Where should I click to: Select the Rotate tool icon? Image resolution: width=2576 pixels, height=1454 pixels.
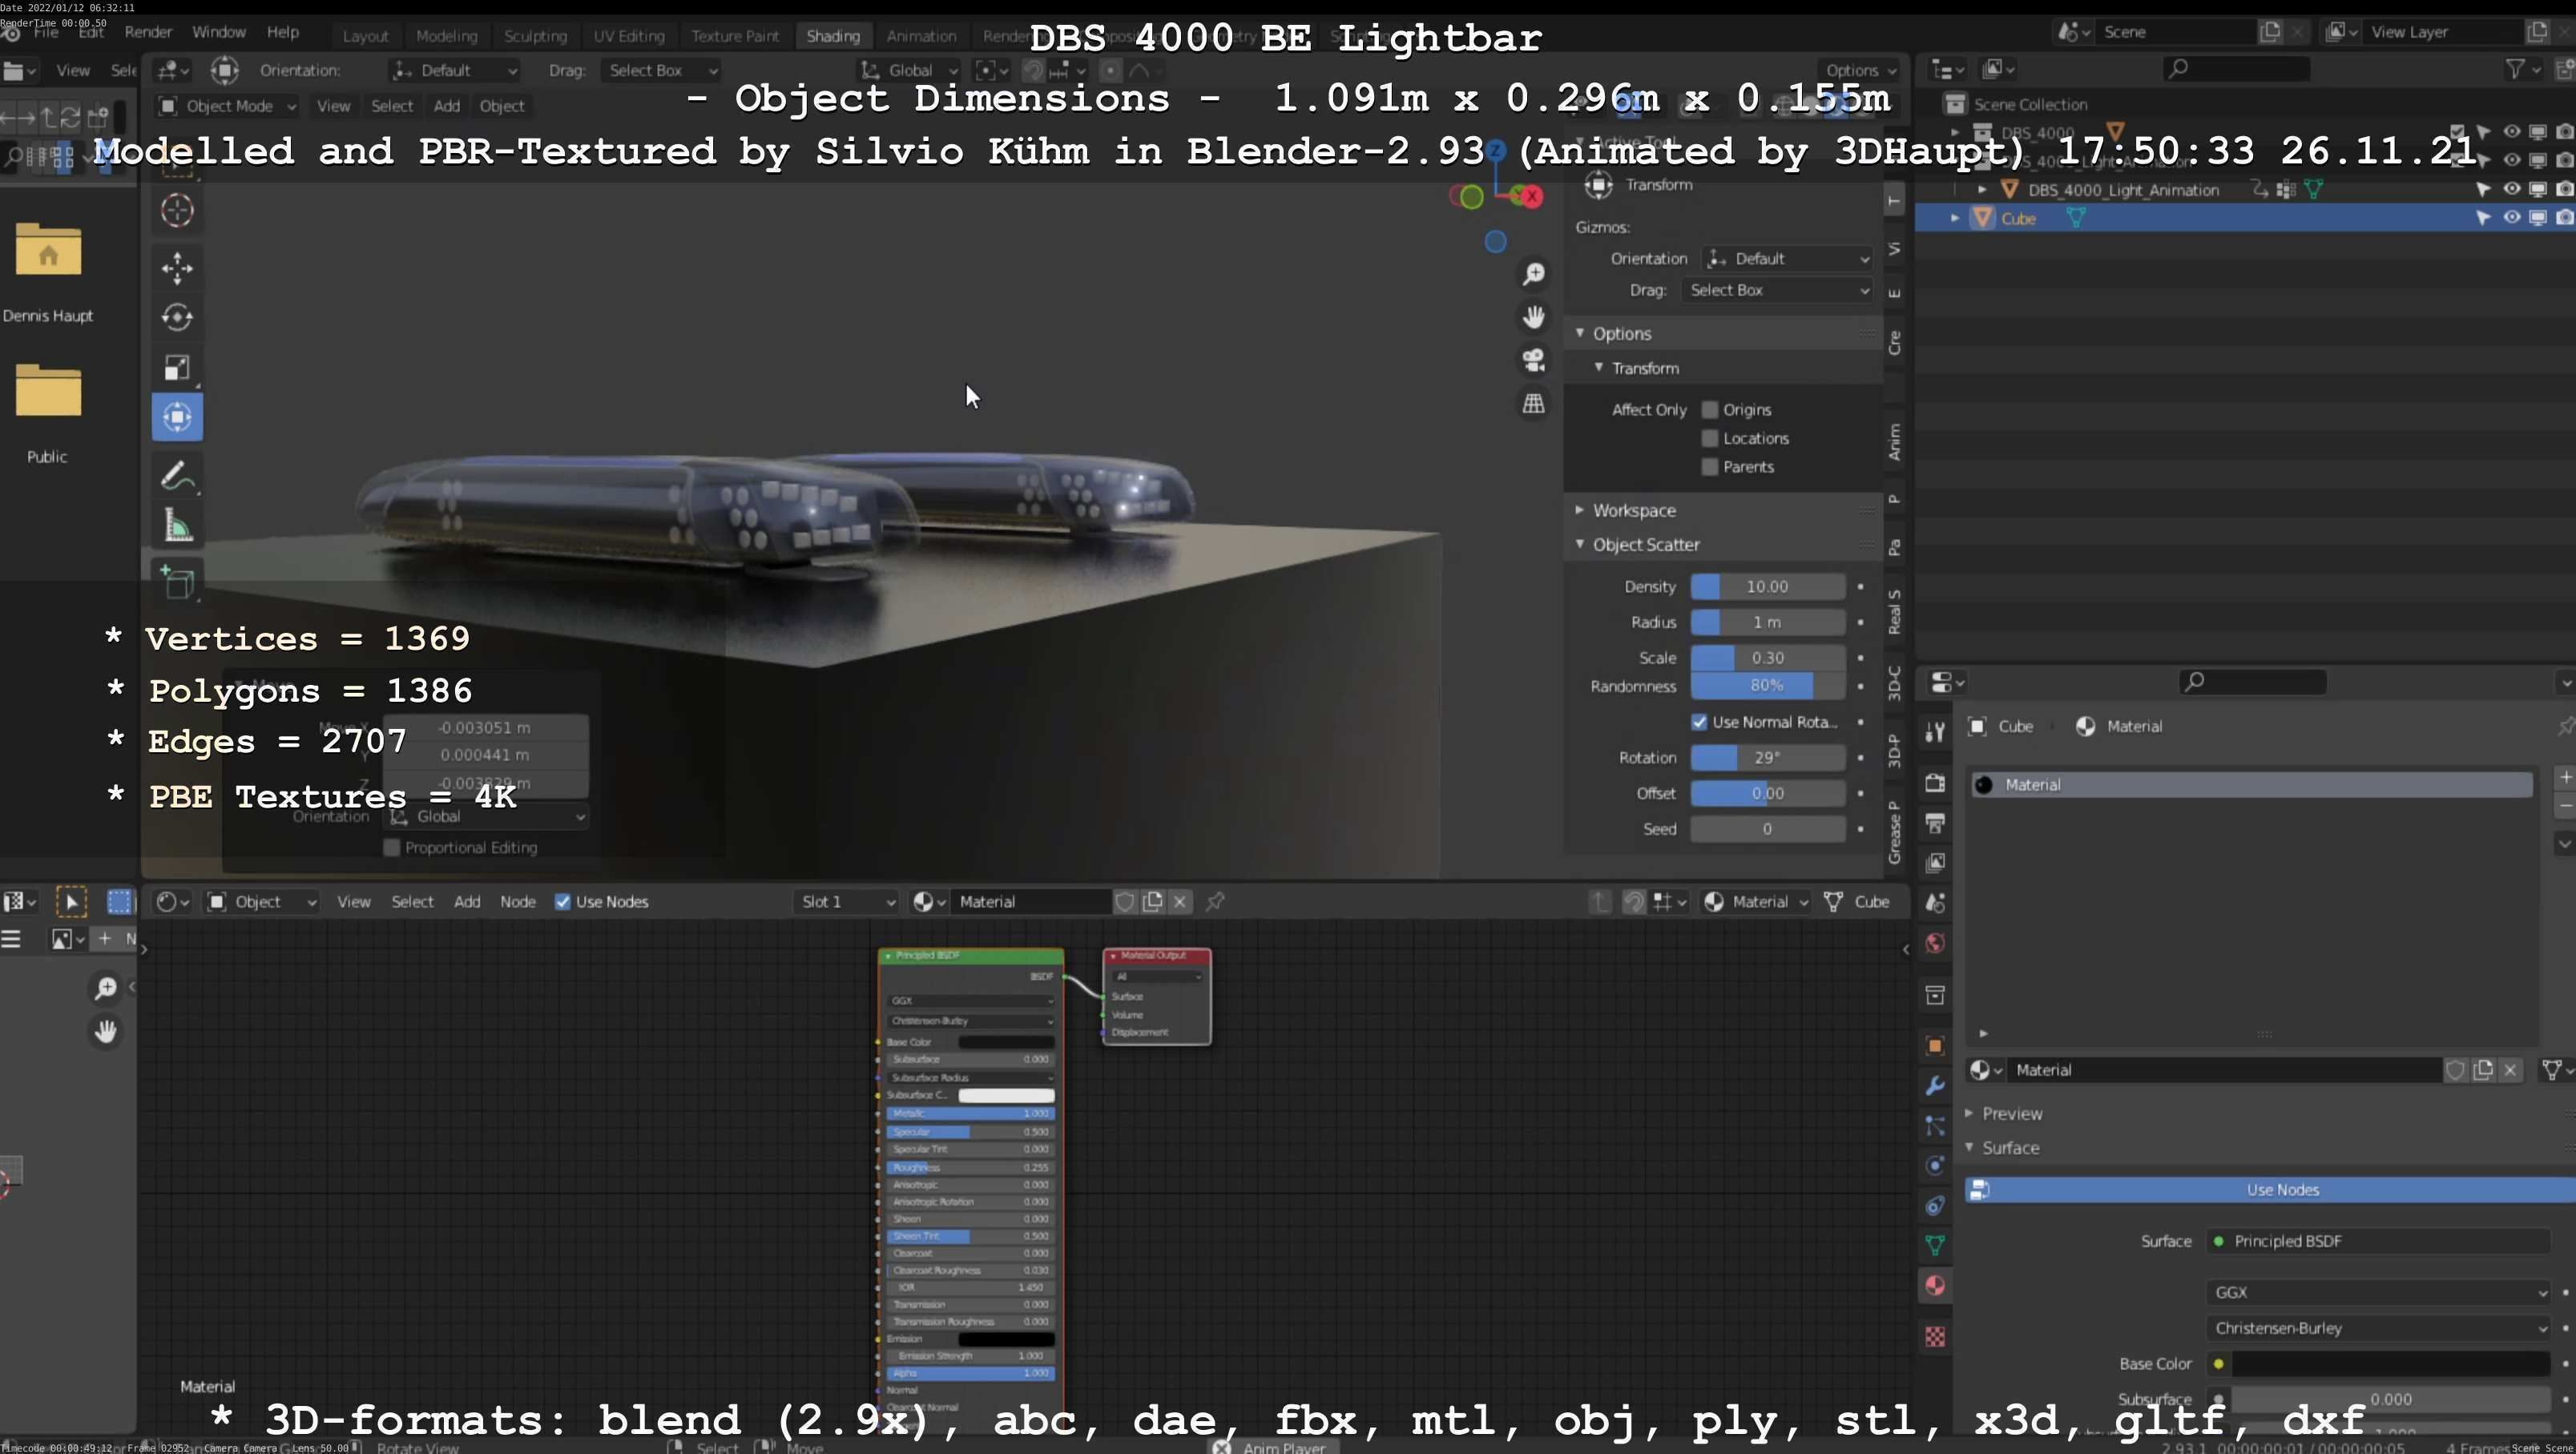[177, 317]
